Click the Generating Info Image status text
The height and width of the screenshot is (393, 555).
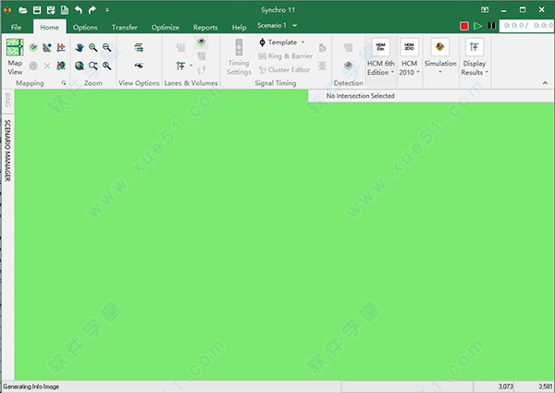(31, 387)
